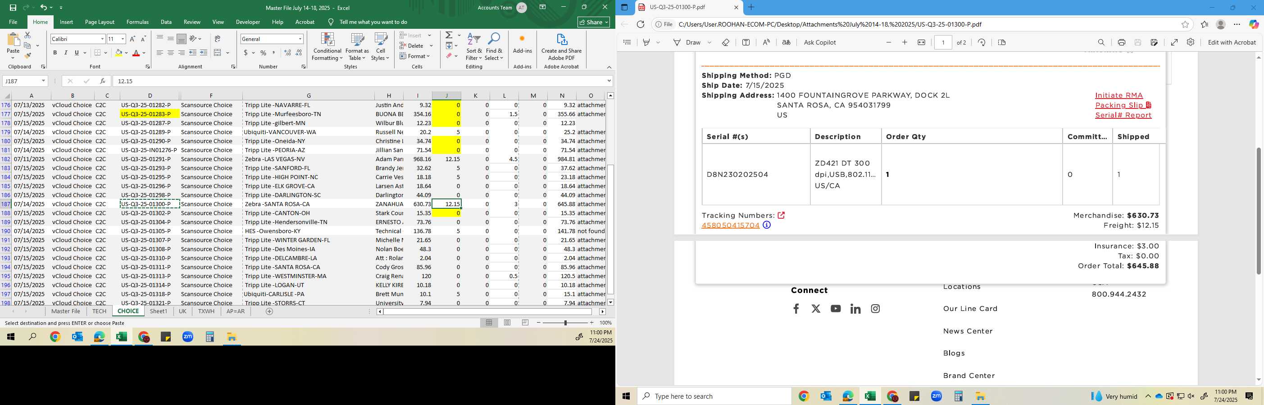Image resolution: width=1264 pixels, height=405 pixels.
Task: Click Print icon in PDF toolbar
Action: (x=1121, y=42)
